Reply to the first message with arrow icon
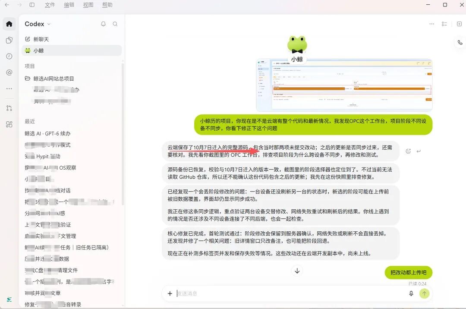 tap(419, 151)
